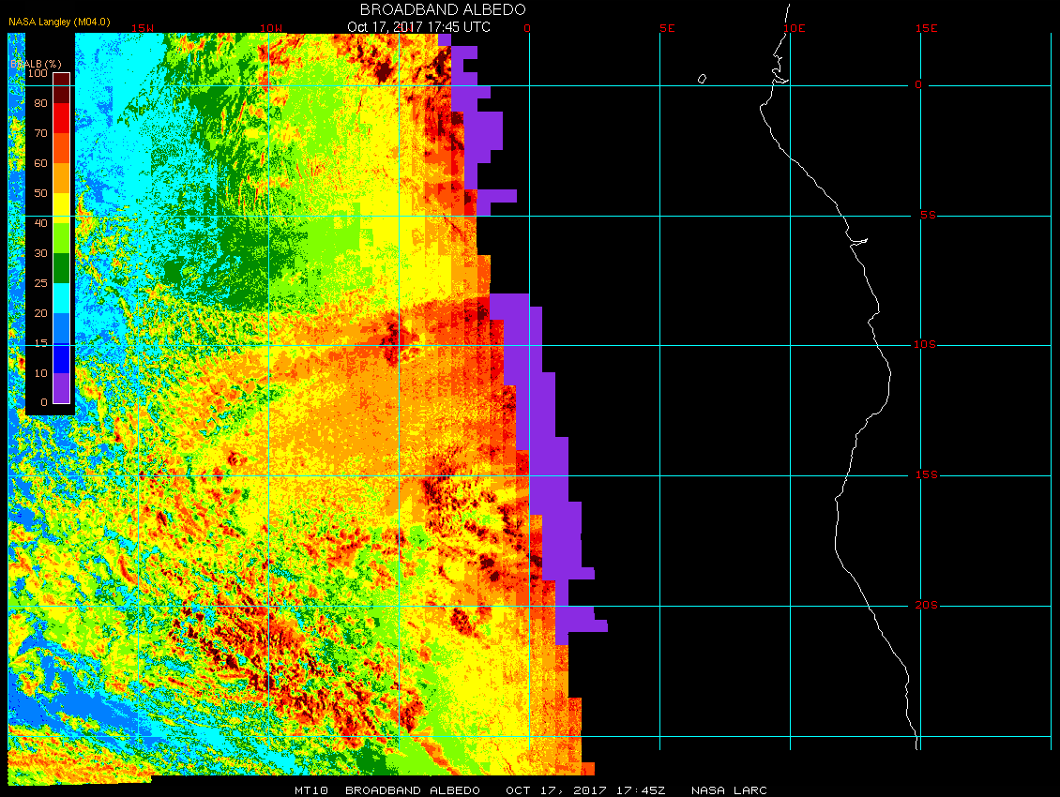1060x797 pixels.
Task: Select the dark green 25–30 colorbar swatch
Action: point(62,268)
